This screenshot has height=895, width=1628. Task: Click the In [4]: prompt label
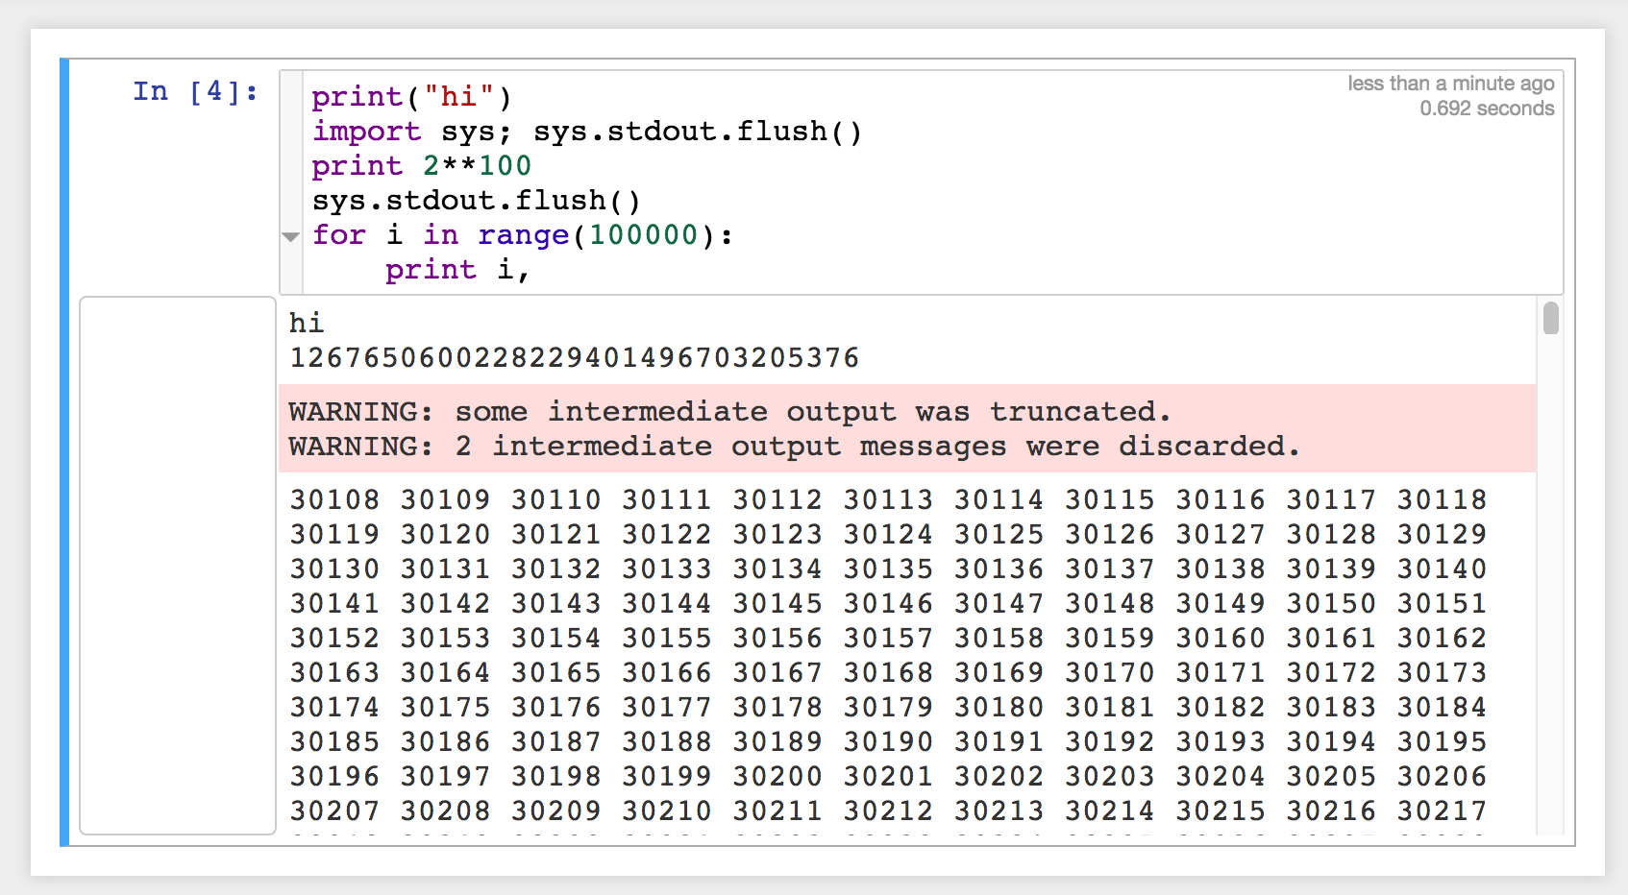pyautogui.click(x=195, y=91)
